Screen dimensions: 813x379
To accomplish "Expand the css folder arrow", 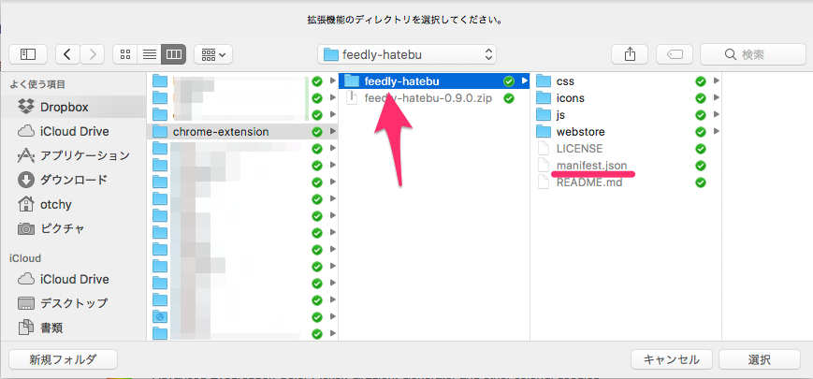I will 716,80.
